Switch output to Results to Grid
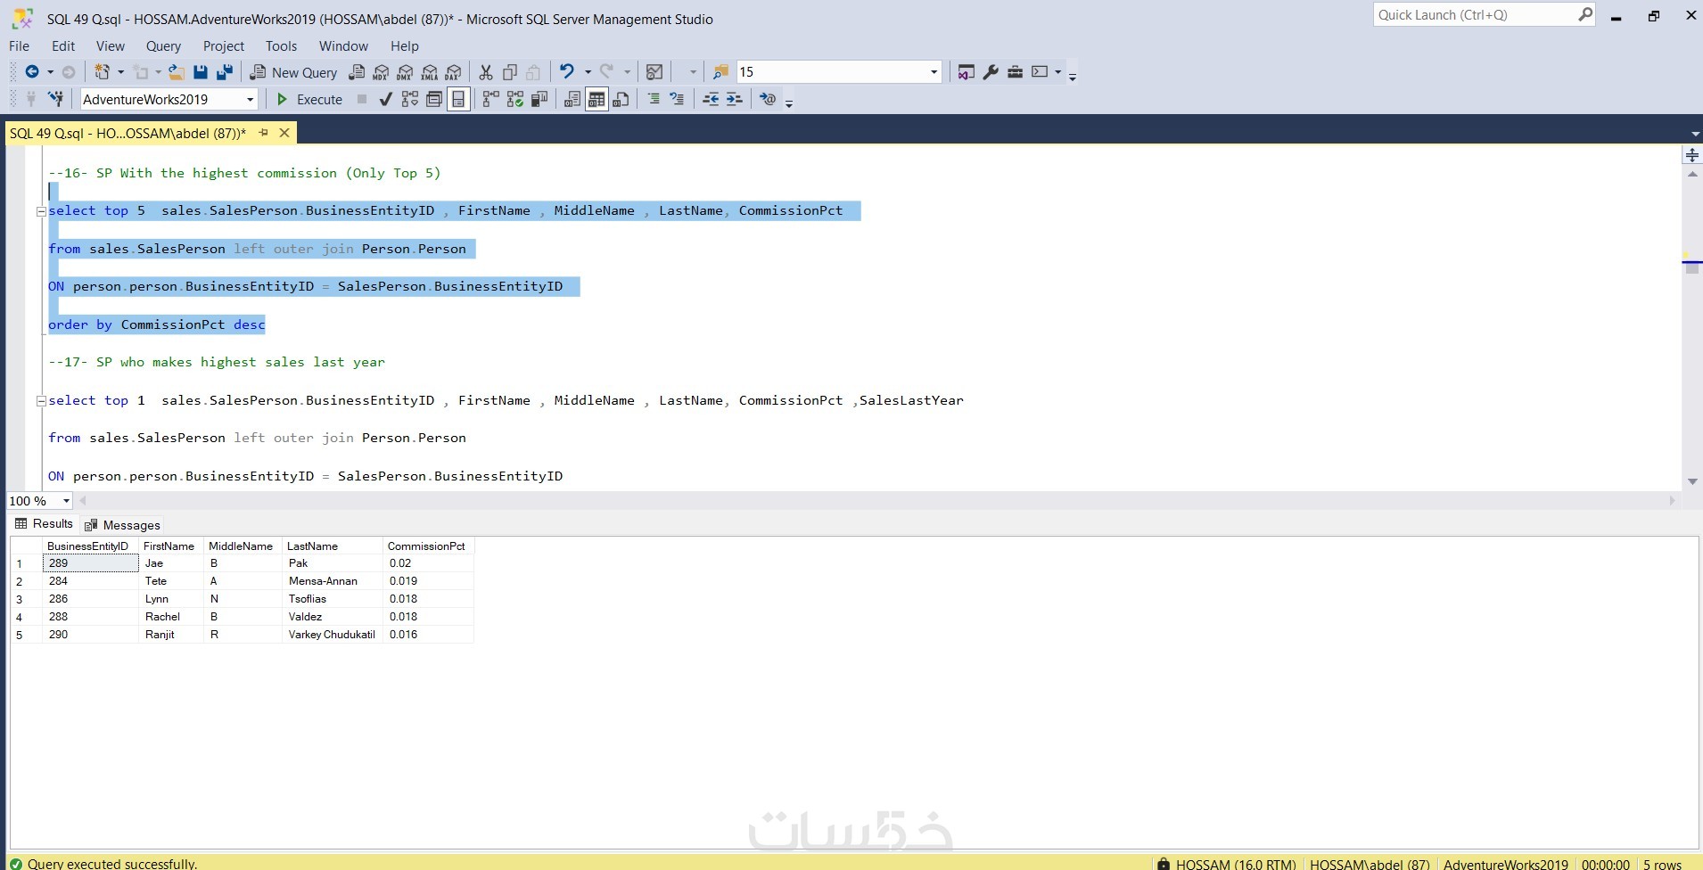 click(596, 99)
